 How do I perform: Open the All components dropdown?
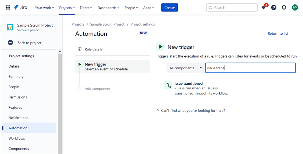(x=186, y=68)
